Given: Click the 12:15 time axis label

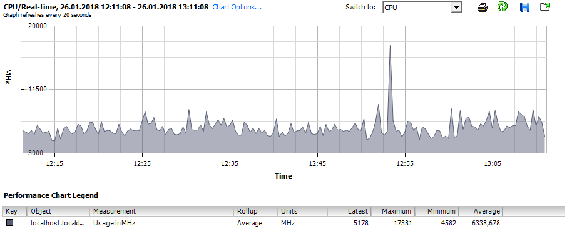Looking at the screenshot, I should (x=54, y=163).
